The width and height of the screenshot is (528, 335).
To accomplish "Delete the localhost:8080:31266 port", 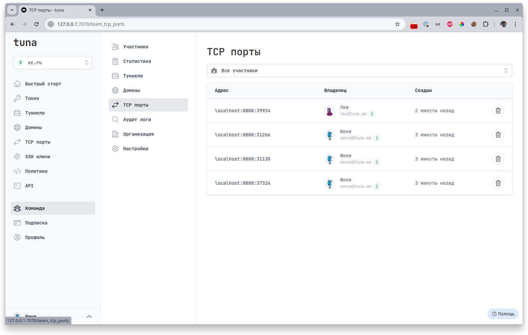I will pyautogui.click(x=498, y=135).
